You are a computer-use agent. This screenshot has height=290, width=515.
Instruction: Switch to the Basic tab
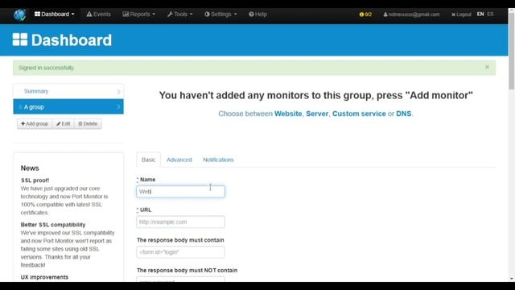click(x=148, y=159)
